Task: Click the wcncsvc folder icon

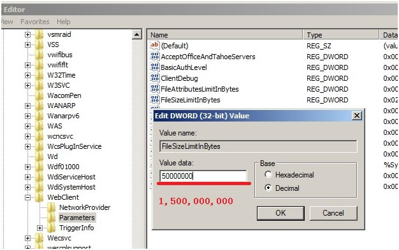Action: point(39,136)
